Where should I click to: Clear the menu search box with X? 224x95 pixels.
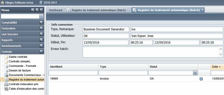[x=41, y=16]
